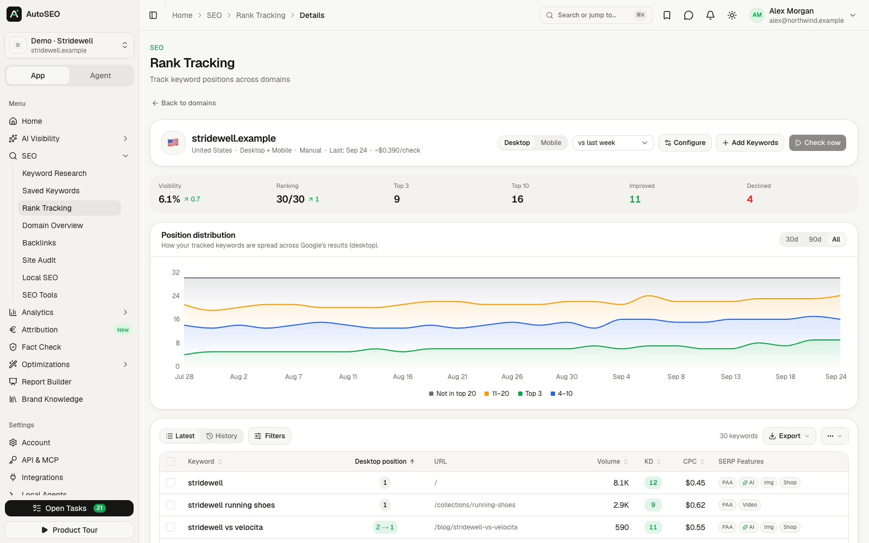Focus the Search or jump to field
The width and height of the screenshot is (869, 543).
596,15
